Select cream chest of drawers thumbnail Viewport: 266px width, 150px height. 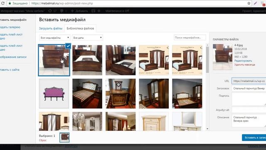(154, 121)
